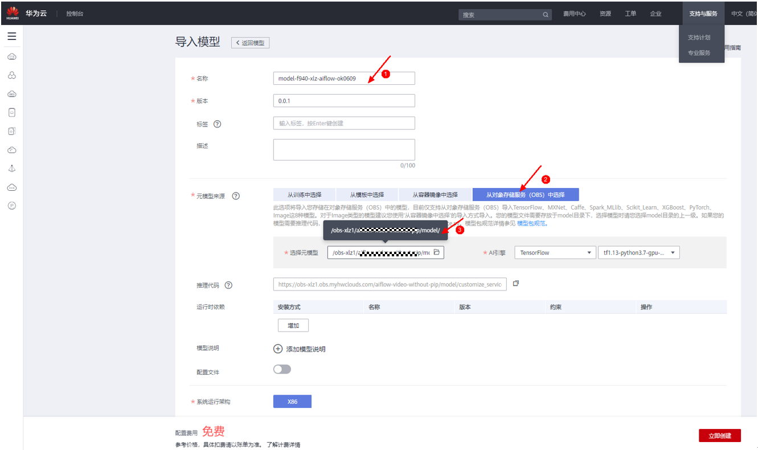The height and width of the screenshot is (450, 758).
Task: Click the 操作 column header
Action: point(646,307)
